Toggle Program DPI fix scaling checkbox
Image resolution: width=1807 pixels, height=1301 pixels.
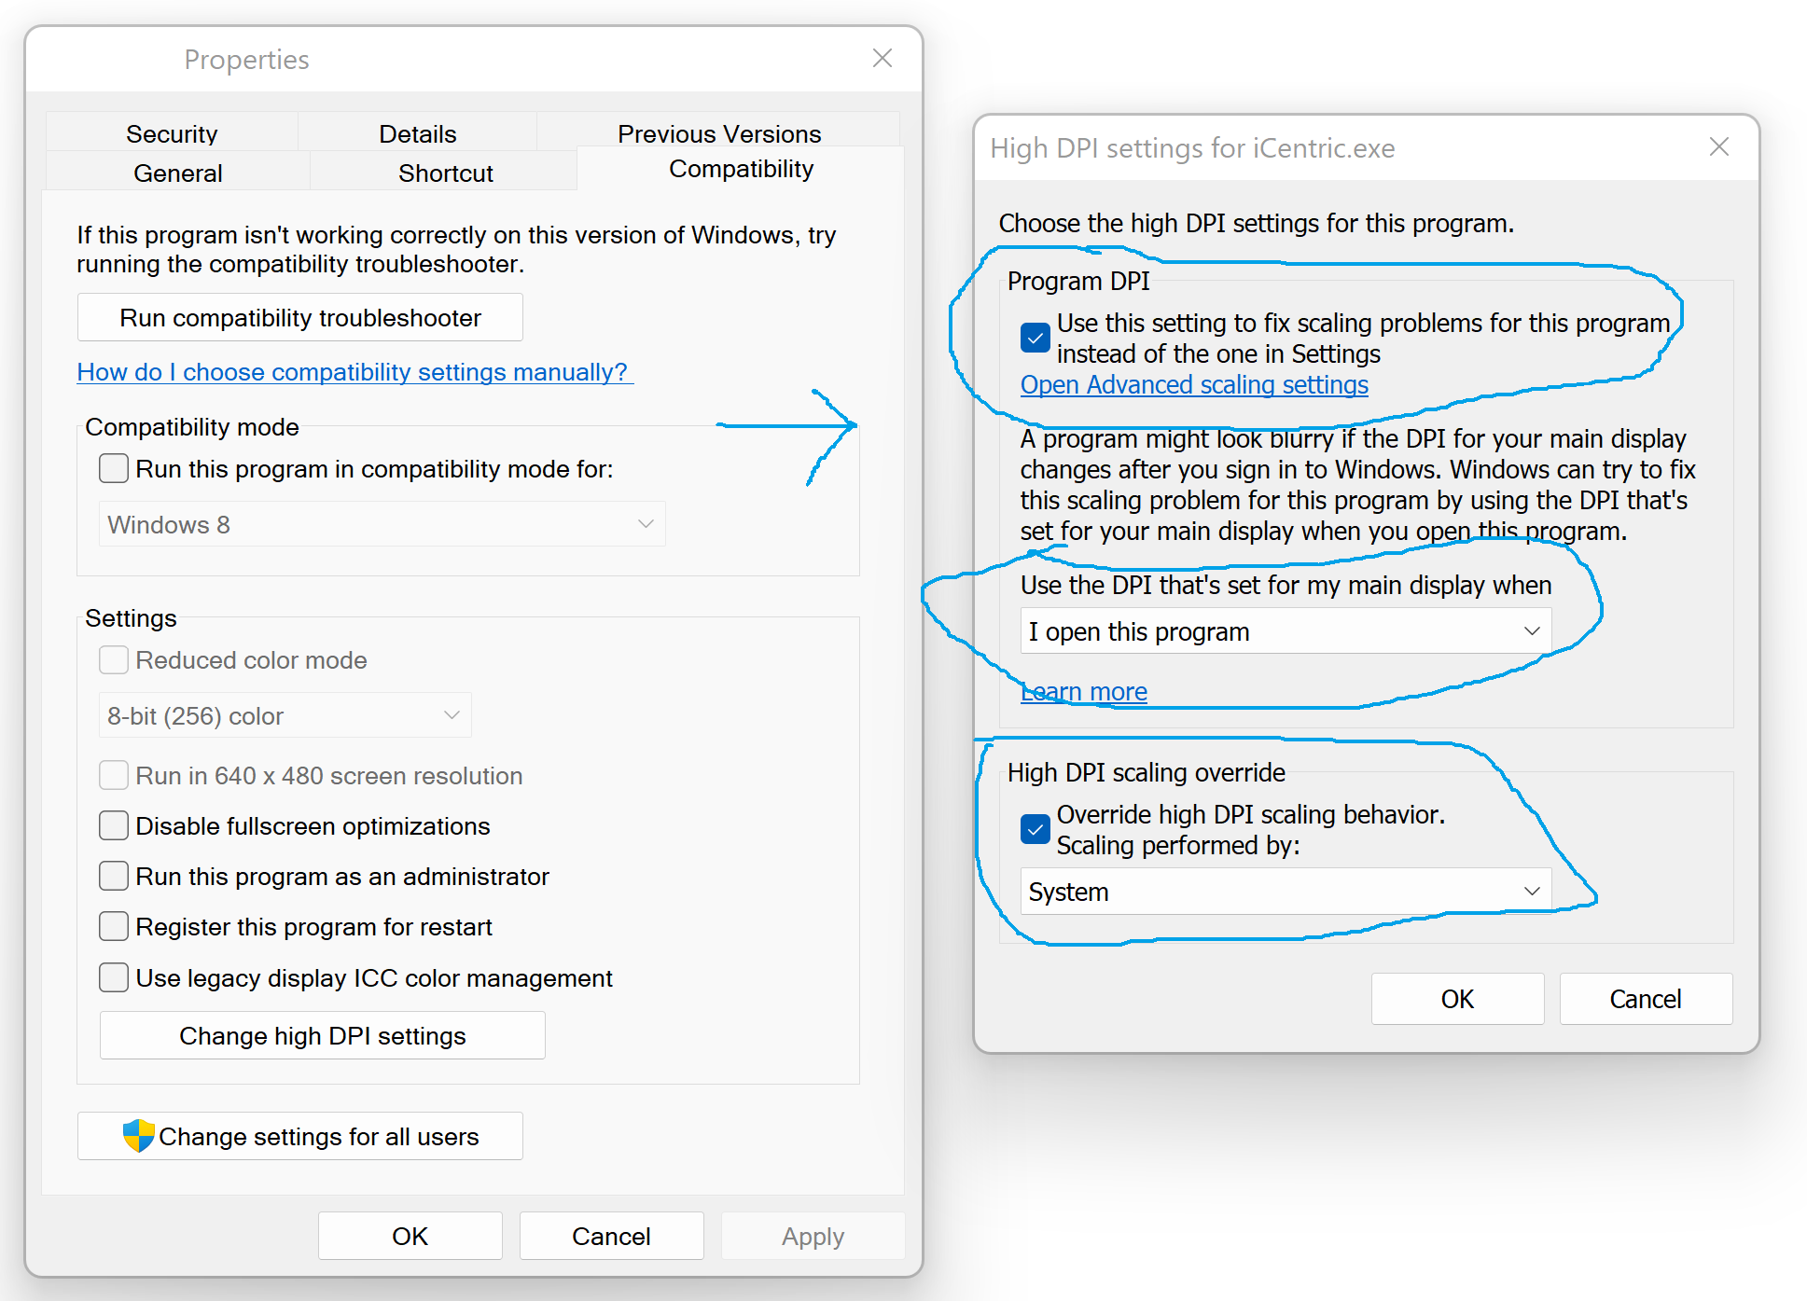pyautogui.click(x=1035, y=337)
